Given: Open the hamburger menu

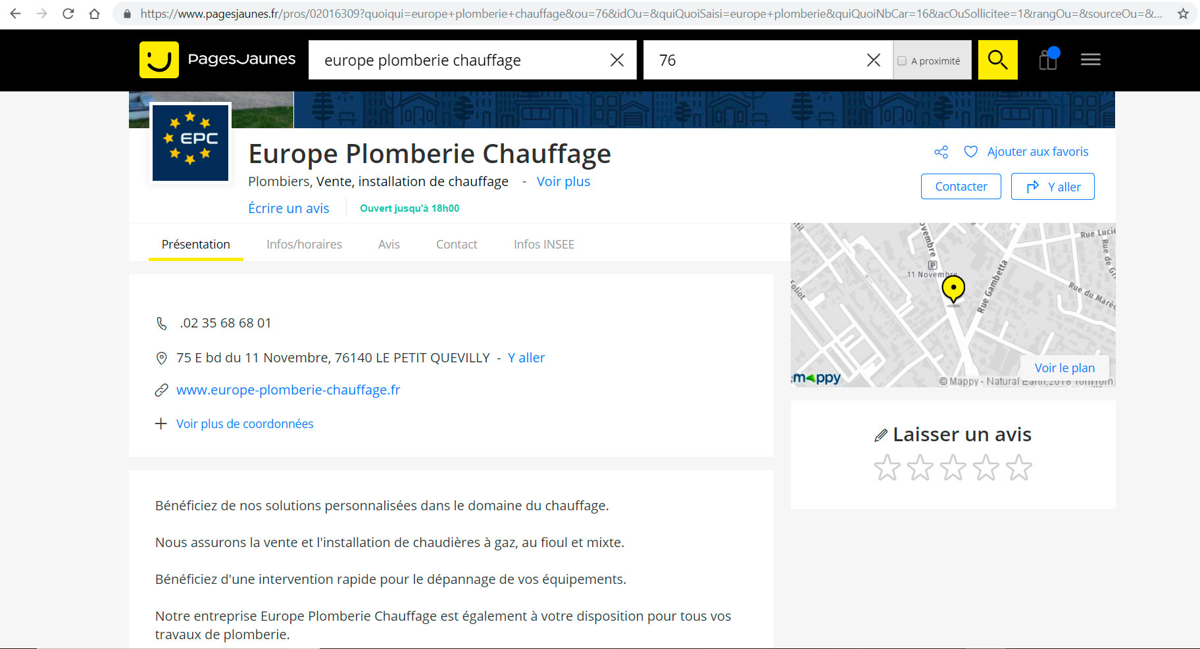Looking at the screenshot, I should point(1090,60).
